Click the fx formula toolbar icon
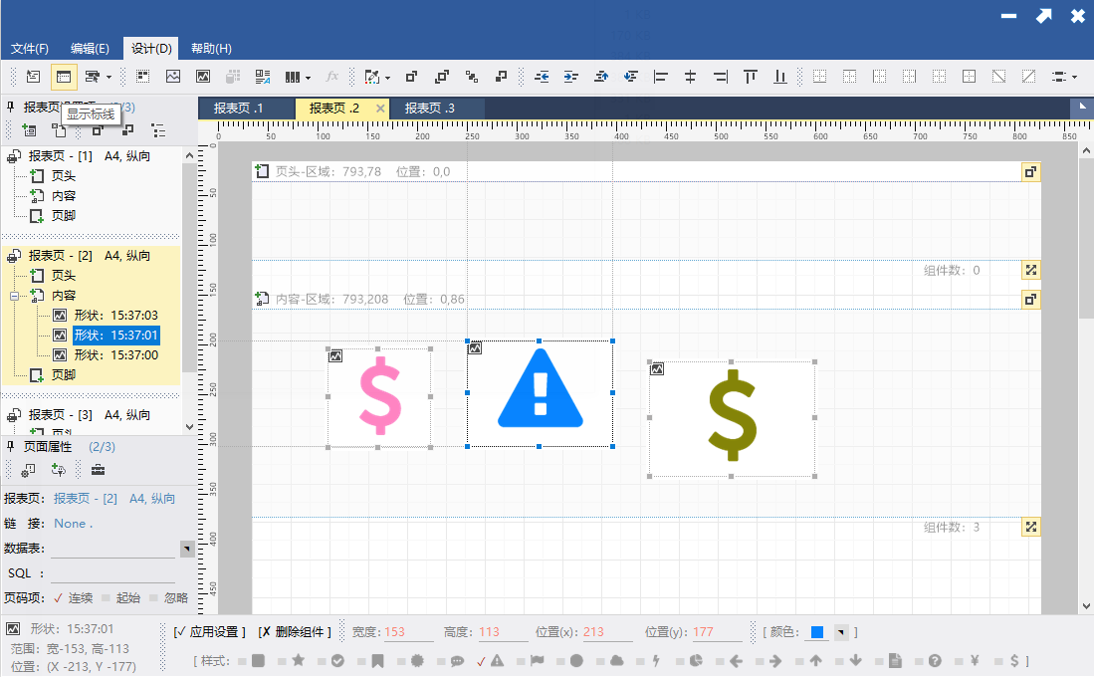Viewport: 1094px width, 677px height. click(x=332, y=77)
